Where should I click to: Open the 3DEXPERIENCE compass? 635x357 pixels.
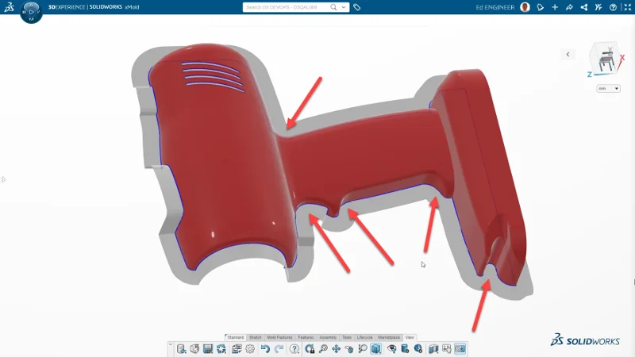pyautogui.click(x=31, y=12)
